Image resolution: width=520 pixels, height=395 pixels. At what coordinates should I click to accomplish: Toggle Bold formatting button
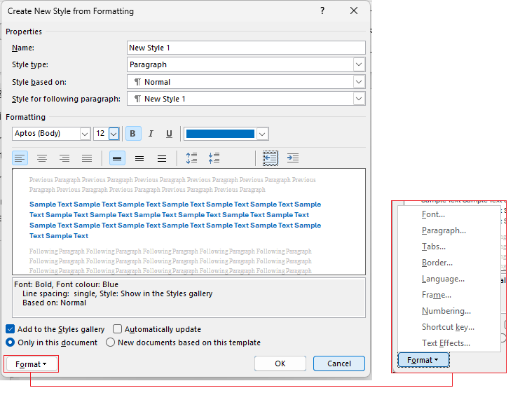(x=133, y=134)
